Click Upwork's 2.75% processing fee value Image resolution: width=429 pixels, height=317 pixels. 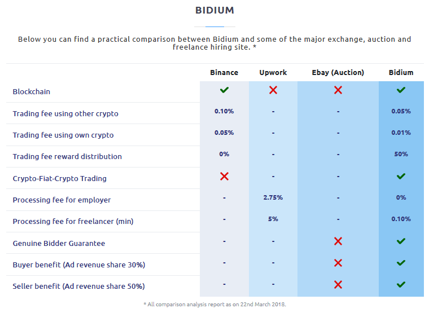point(273,197)
